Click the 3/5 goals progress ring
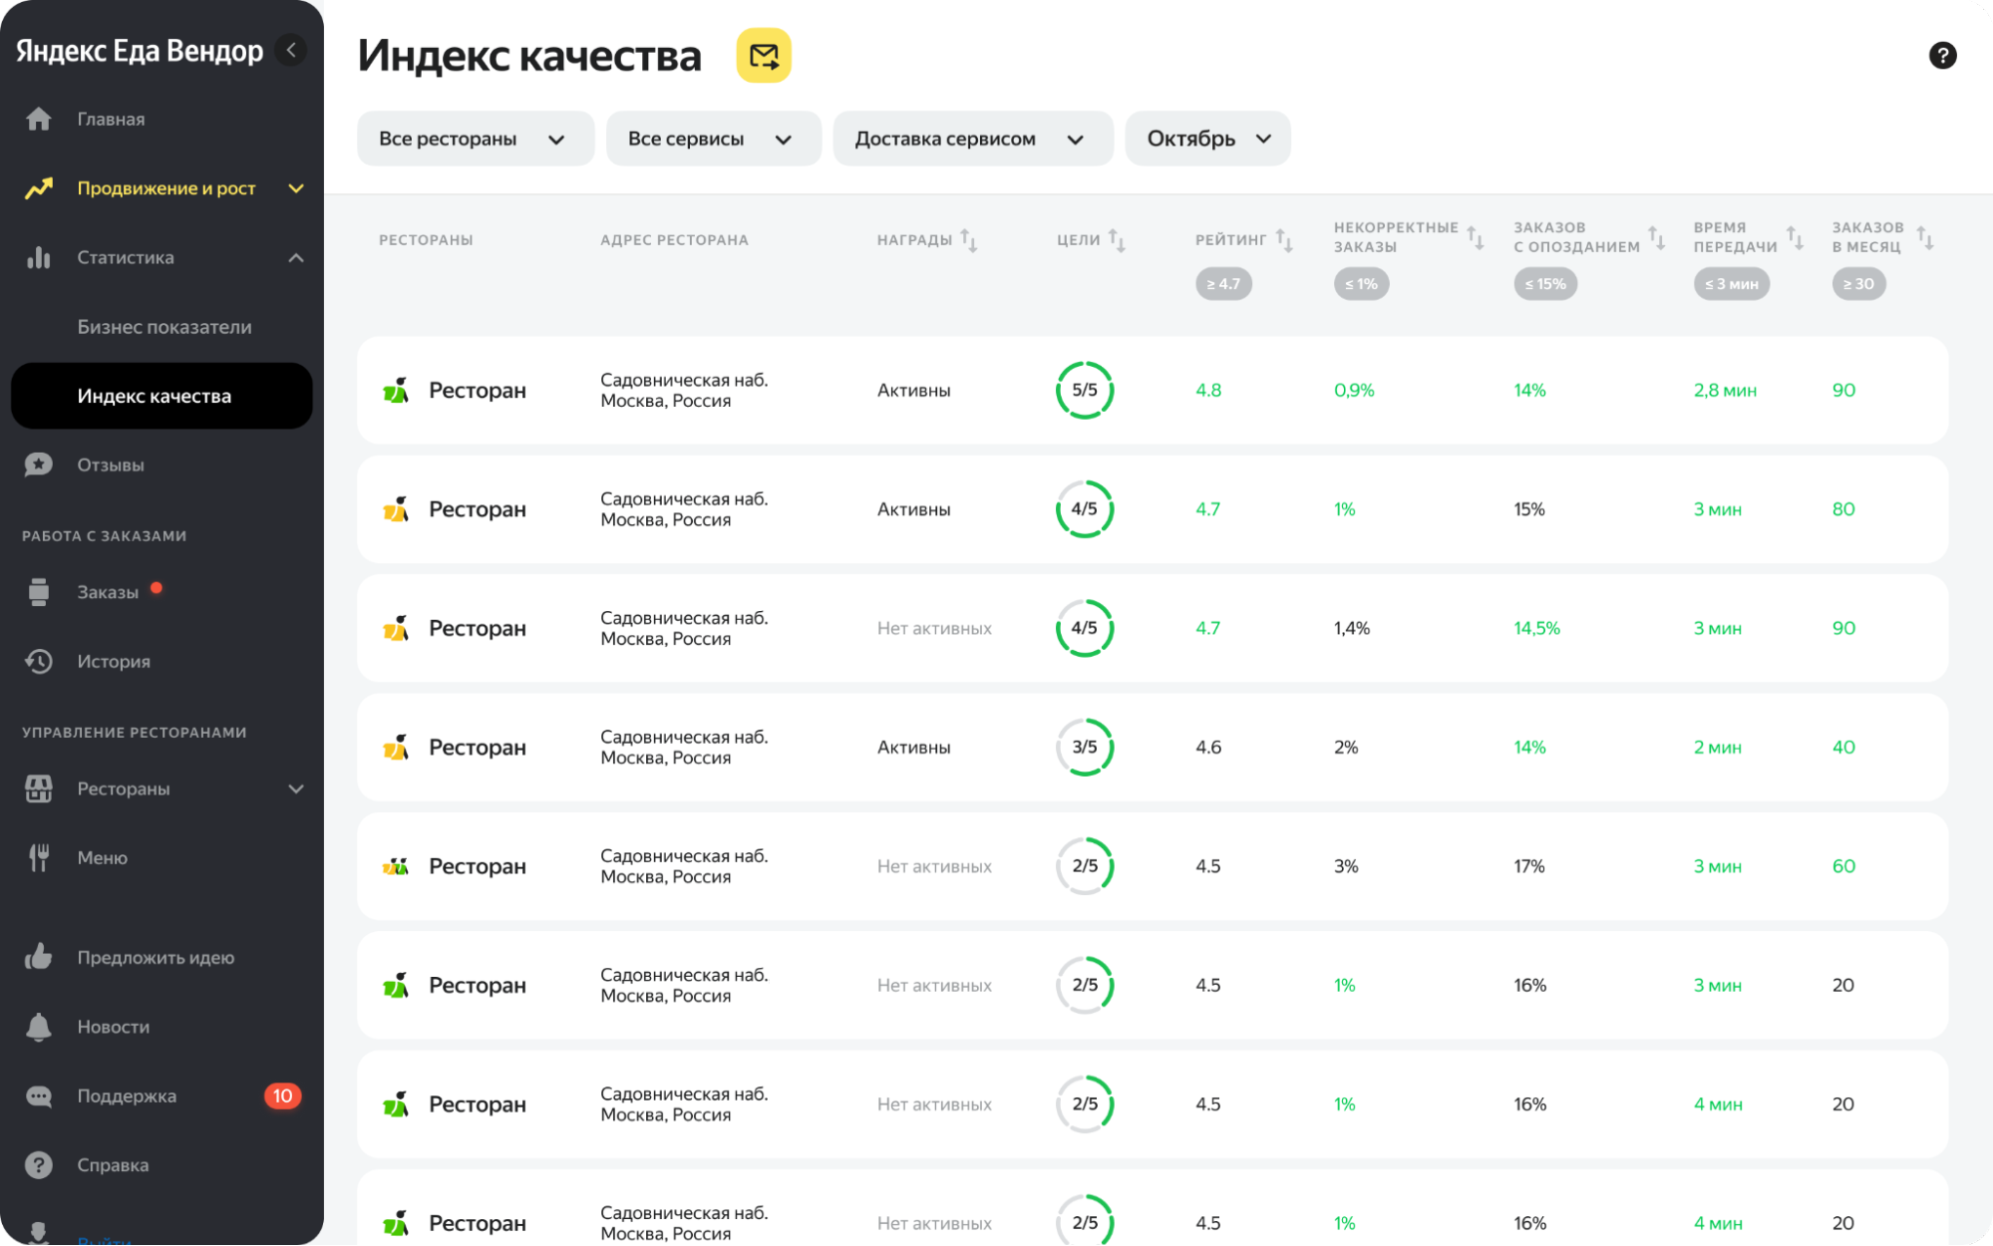Viewport: 1993px width, 1246px height. [1085, 748]
